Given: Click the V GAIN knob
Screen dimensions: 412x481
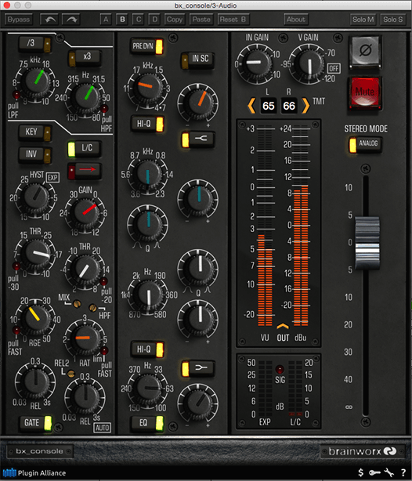Looking at the screenshot, I should [x=309, y=63].
